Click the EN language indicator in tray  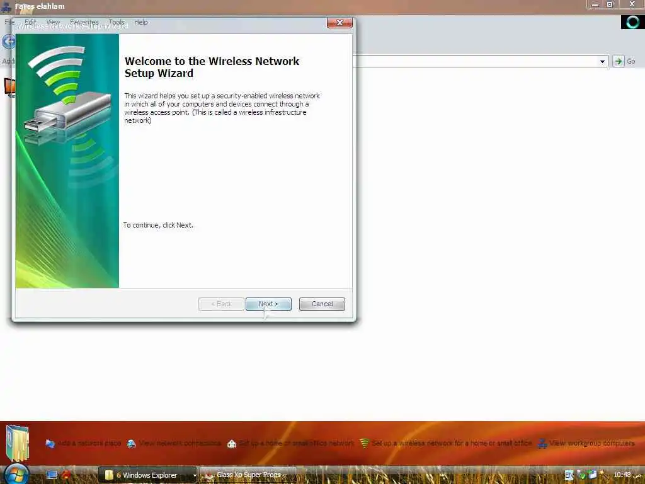[x=569, y=475]
